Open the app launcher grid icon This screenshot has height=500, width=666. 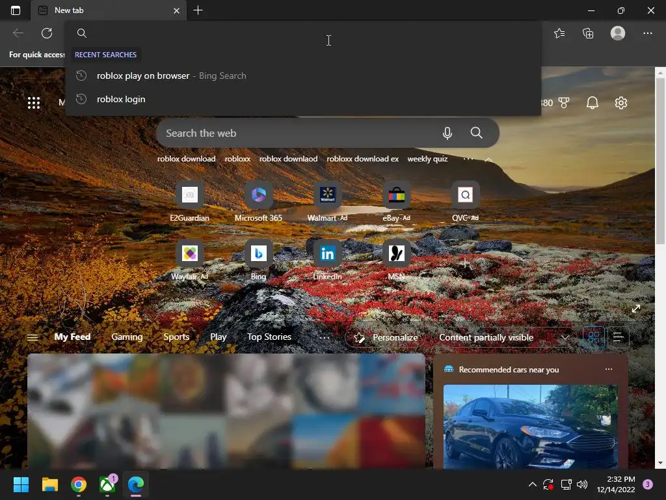[x=34, y=102]
